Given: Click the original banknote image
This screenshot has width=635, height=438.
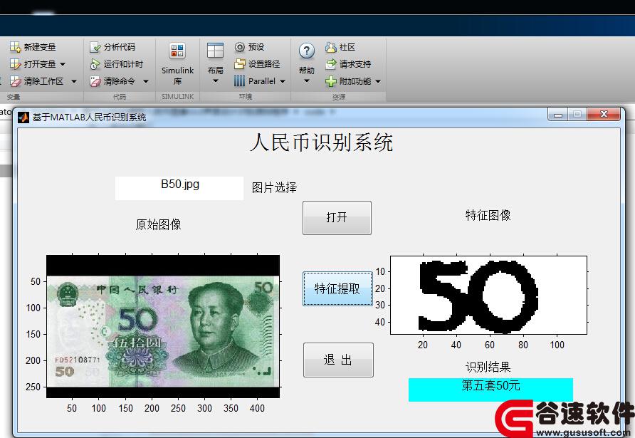Looking at the screenshot, I should click(x=163, y=327).
